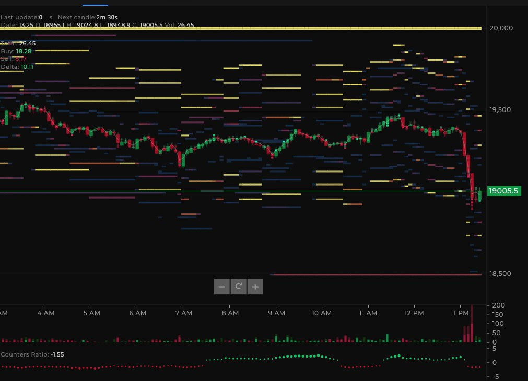Screen dimensions: 528x381
Task: Click the Delta value in the legend
Action: [x=27, y=67]
